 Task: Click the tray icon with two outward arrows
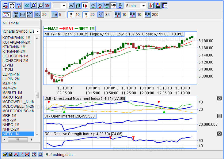click(27, 154)
